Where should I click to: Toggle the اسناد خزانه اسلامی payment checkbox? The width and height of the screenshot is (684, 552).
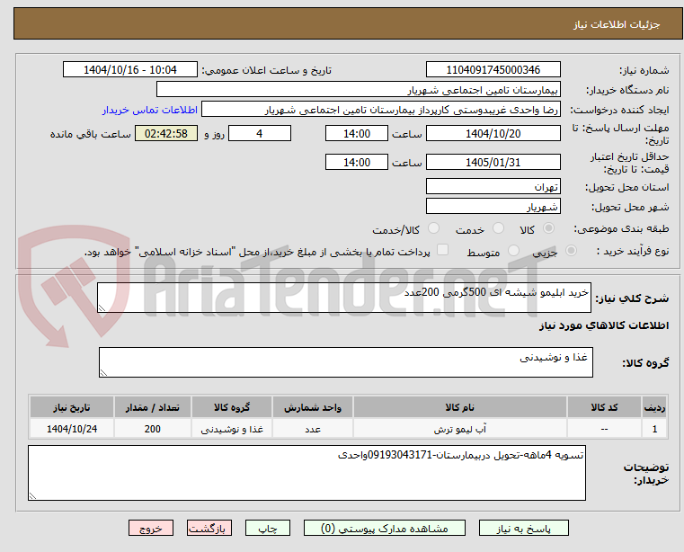pyautogui.click(x=443, y=250)
